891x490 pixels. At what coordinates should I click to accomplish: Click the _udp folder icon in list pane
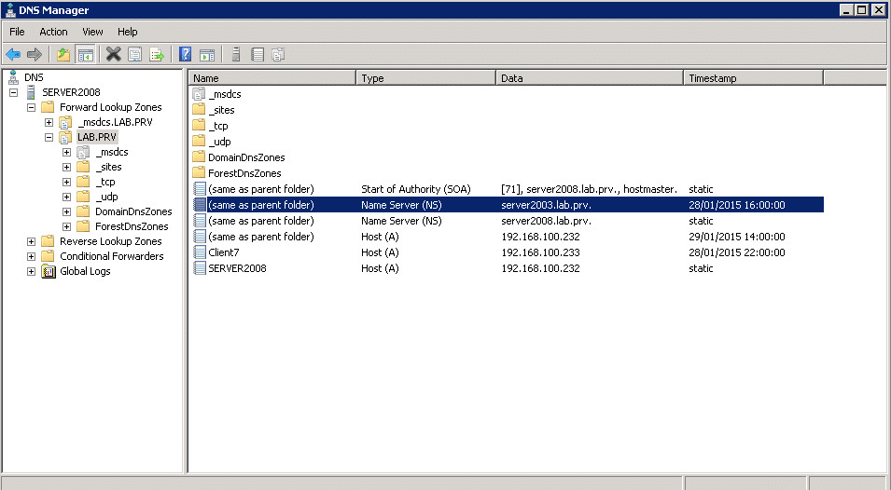[x=199, y=142]
